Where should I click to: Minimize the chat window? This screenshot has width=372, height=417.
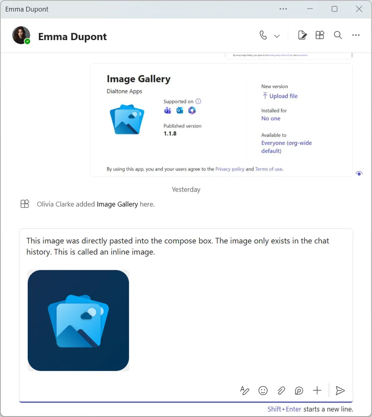[310, 9]
